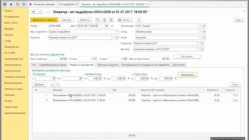
Task: Expand Организация dropdown arrow
Action: pyautogui.click(x=200, y=26)
